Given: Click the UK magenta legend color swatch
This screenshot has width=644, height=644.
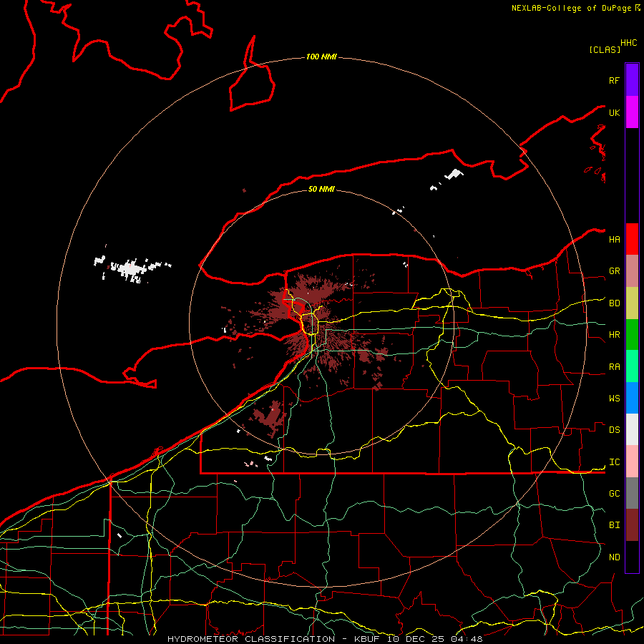Looking at the screenshot, I should [x=632, y=112].
